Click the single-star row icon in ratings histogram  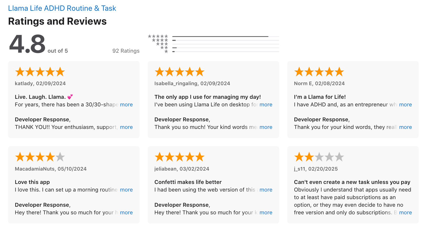point(166,52)
